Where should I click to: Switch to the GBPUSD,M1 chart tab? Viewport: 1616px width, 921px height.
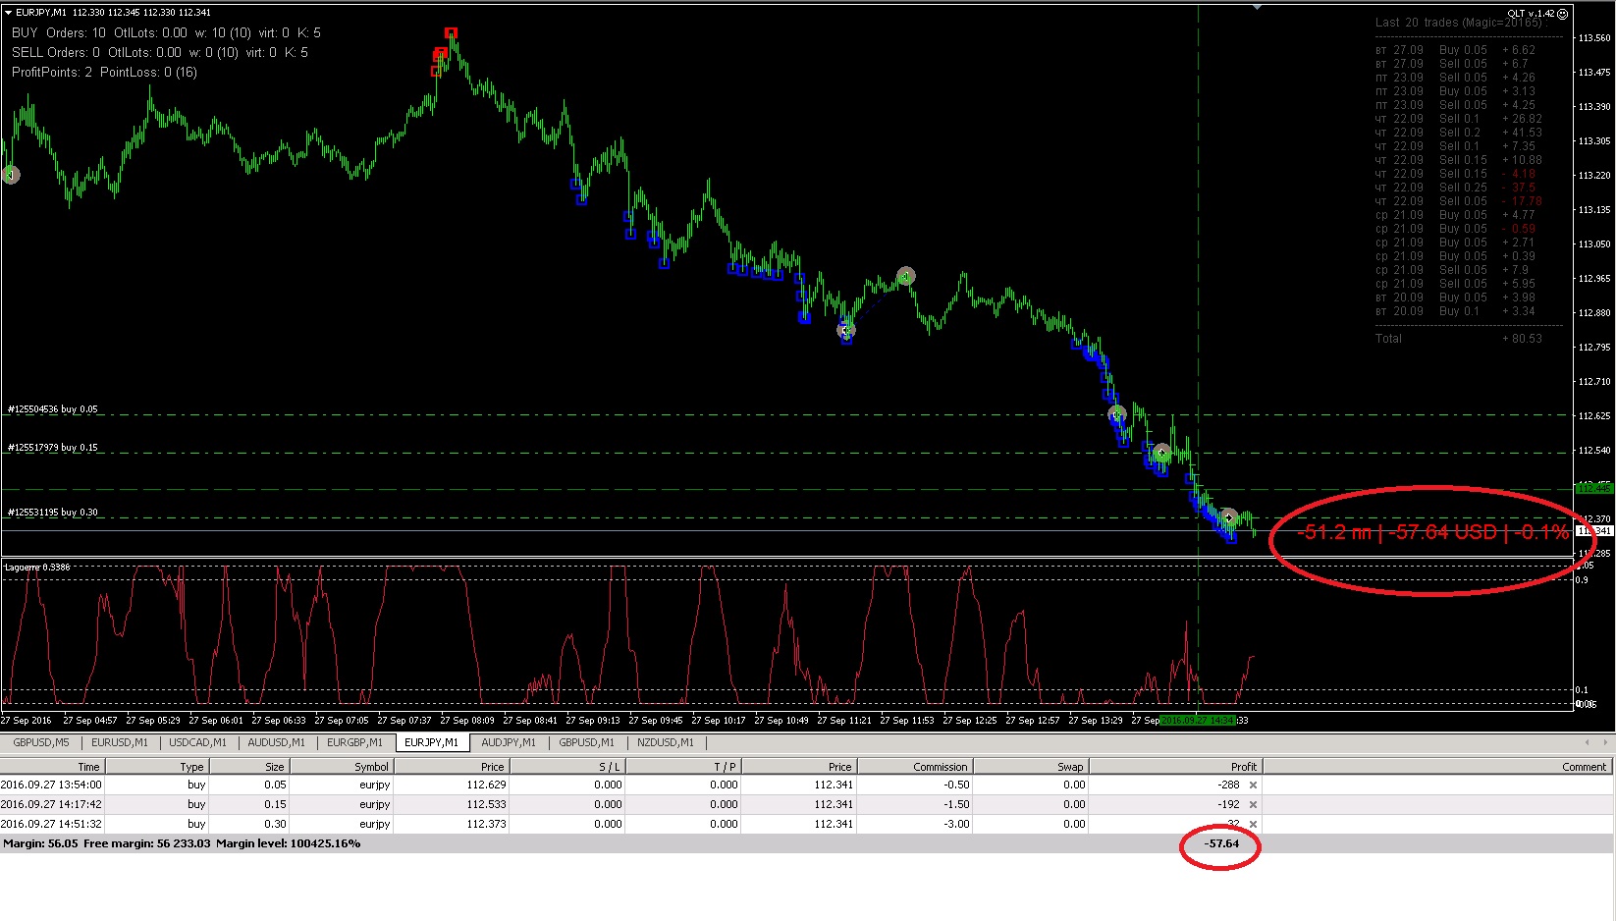pyautogui.click(x=587, y=743)
